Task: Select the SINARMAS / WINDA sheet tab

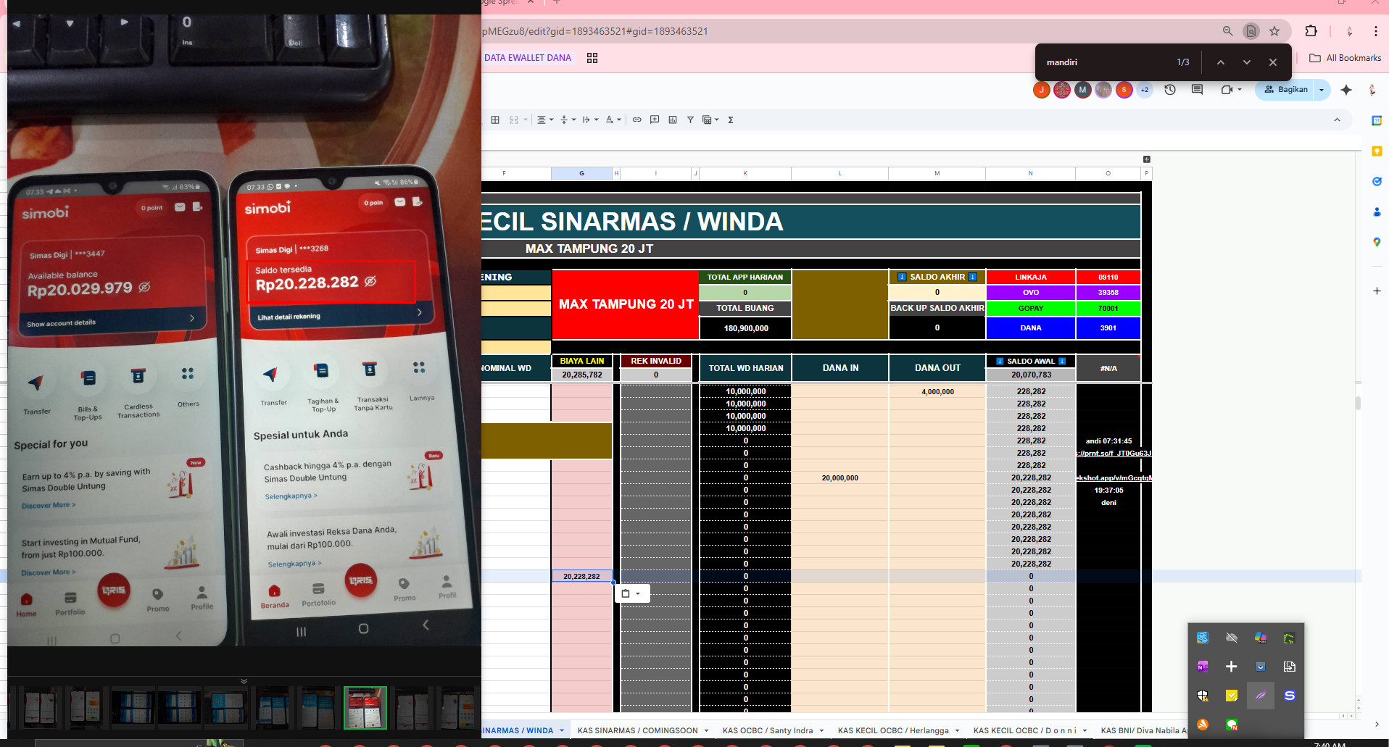Action: click(x=518, y=730)
